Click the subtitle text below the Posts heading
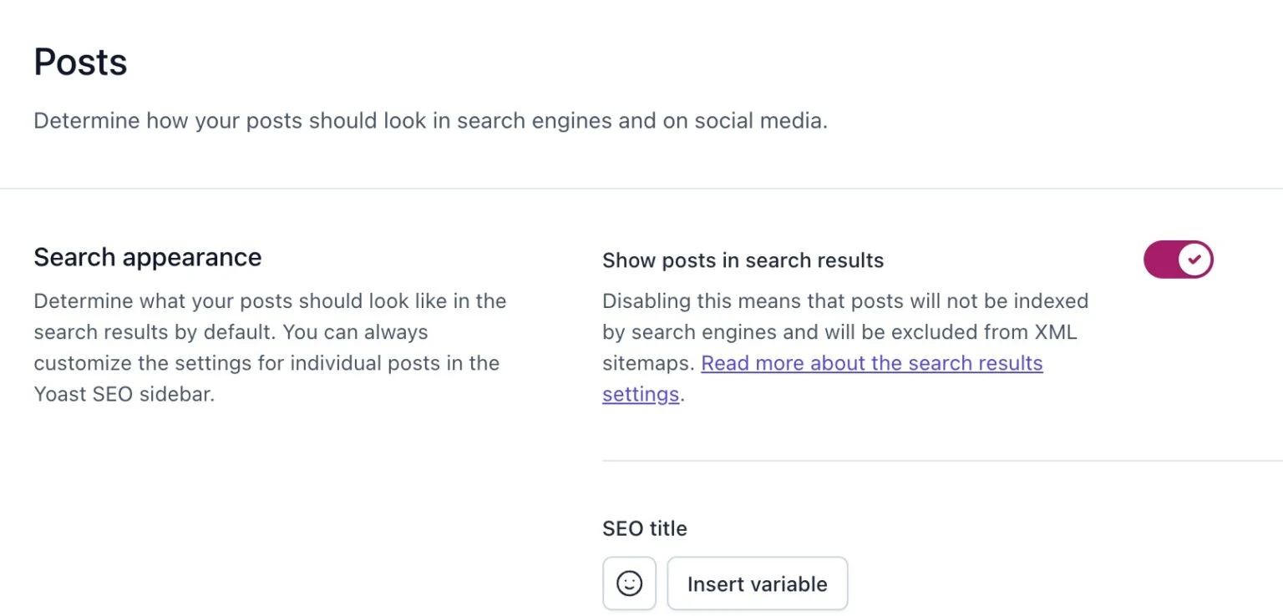 430,121
